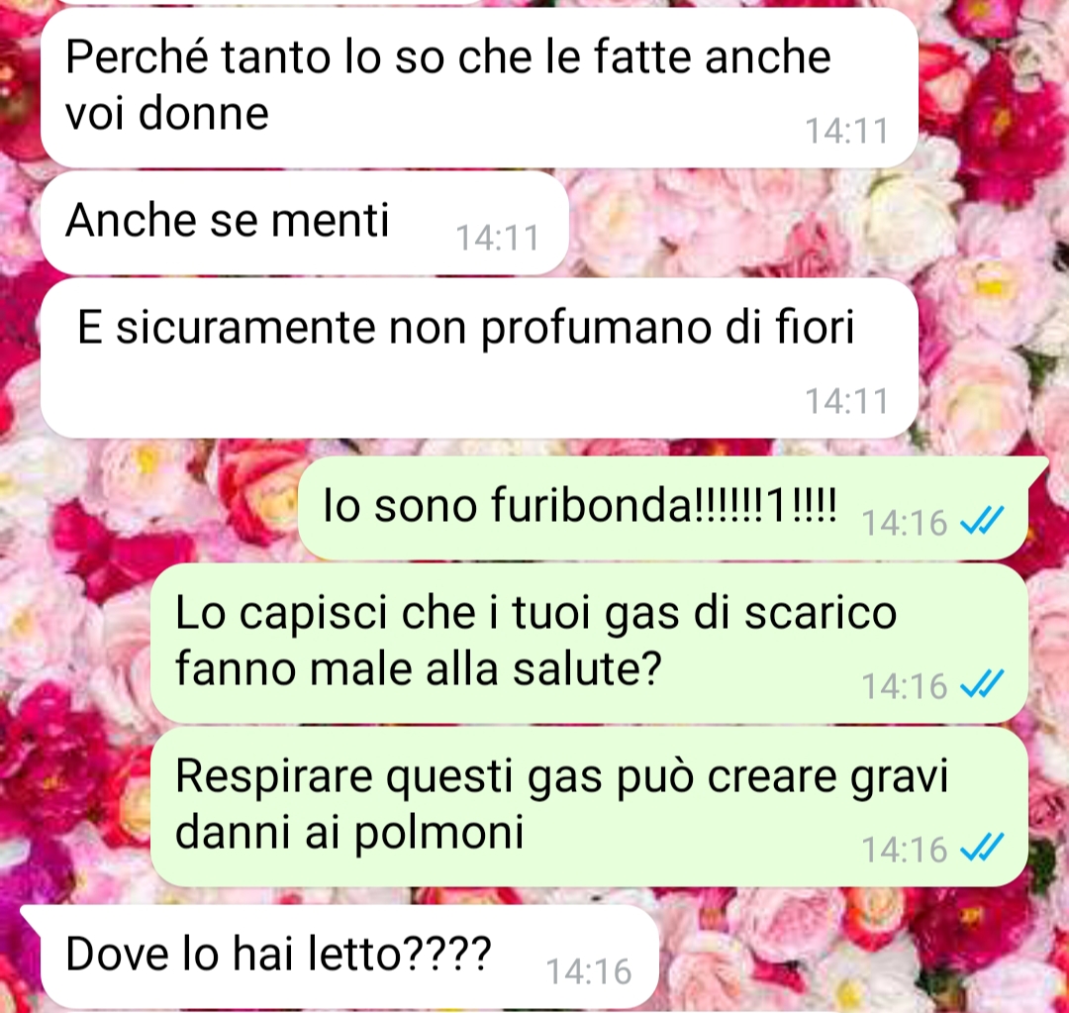Viewport: 1069px width, 1013px height.
Task: Tap the 14:16 timestamp on 'fanno male alla salute?'
Action: (905, 686)
